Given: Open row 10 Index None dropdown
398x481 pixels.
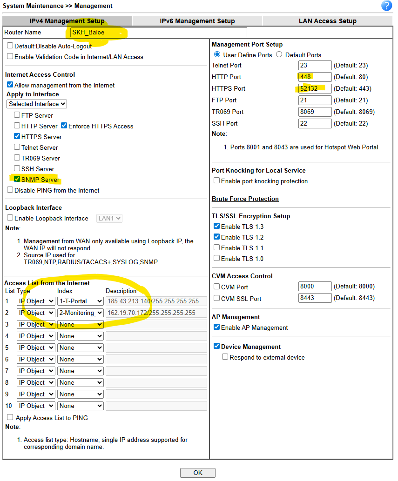Looking at the screenshot, I should (x=81, y=406).
